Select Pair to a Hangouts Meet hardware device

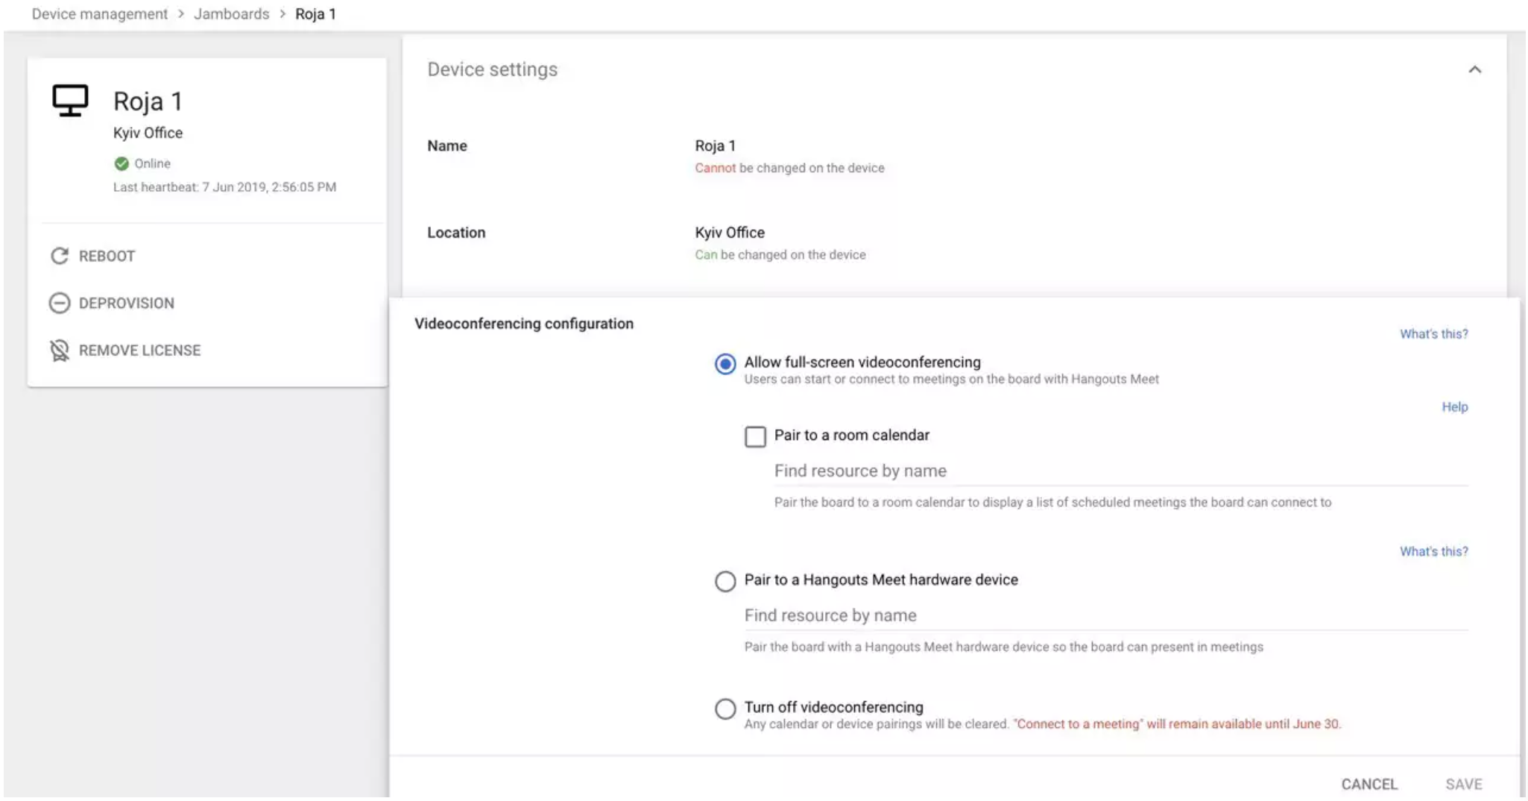point(725,581)
